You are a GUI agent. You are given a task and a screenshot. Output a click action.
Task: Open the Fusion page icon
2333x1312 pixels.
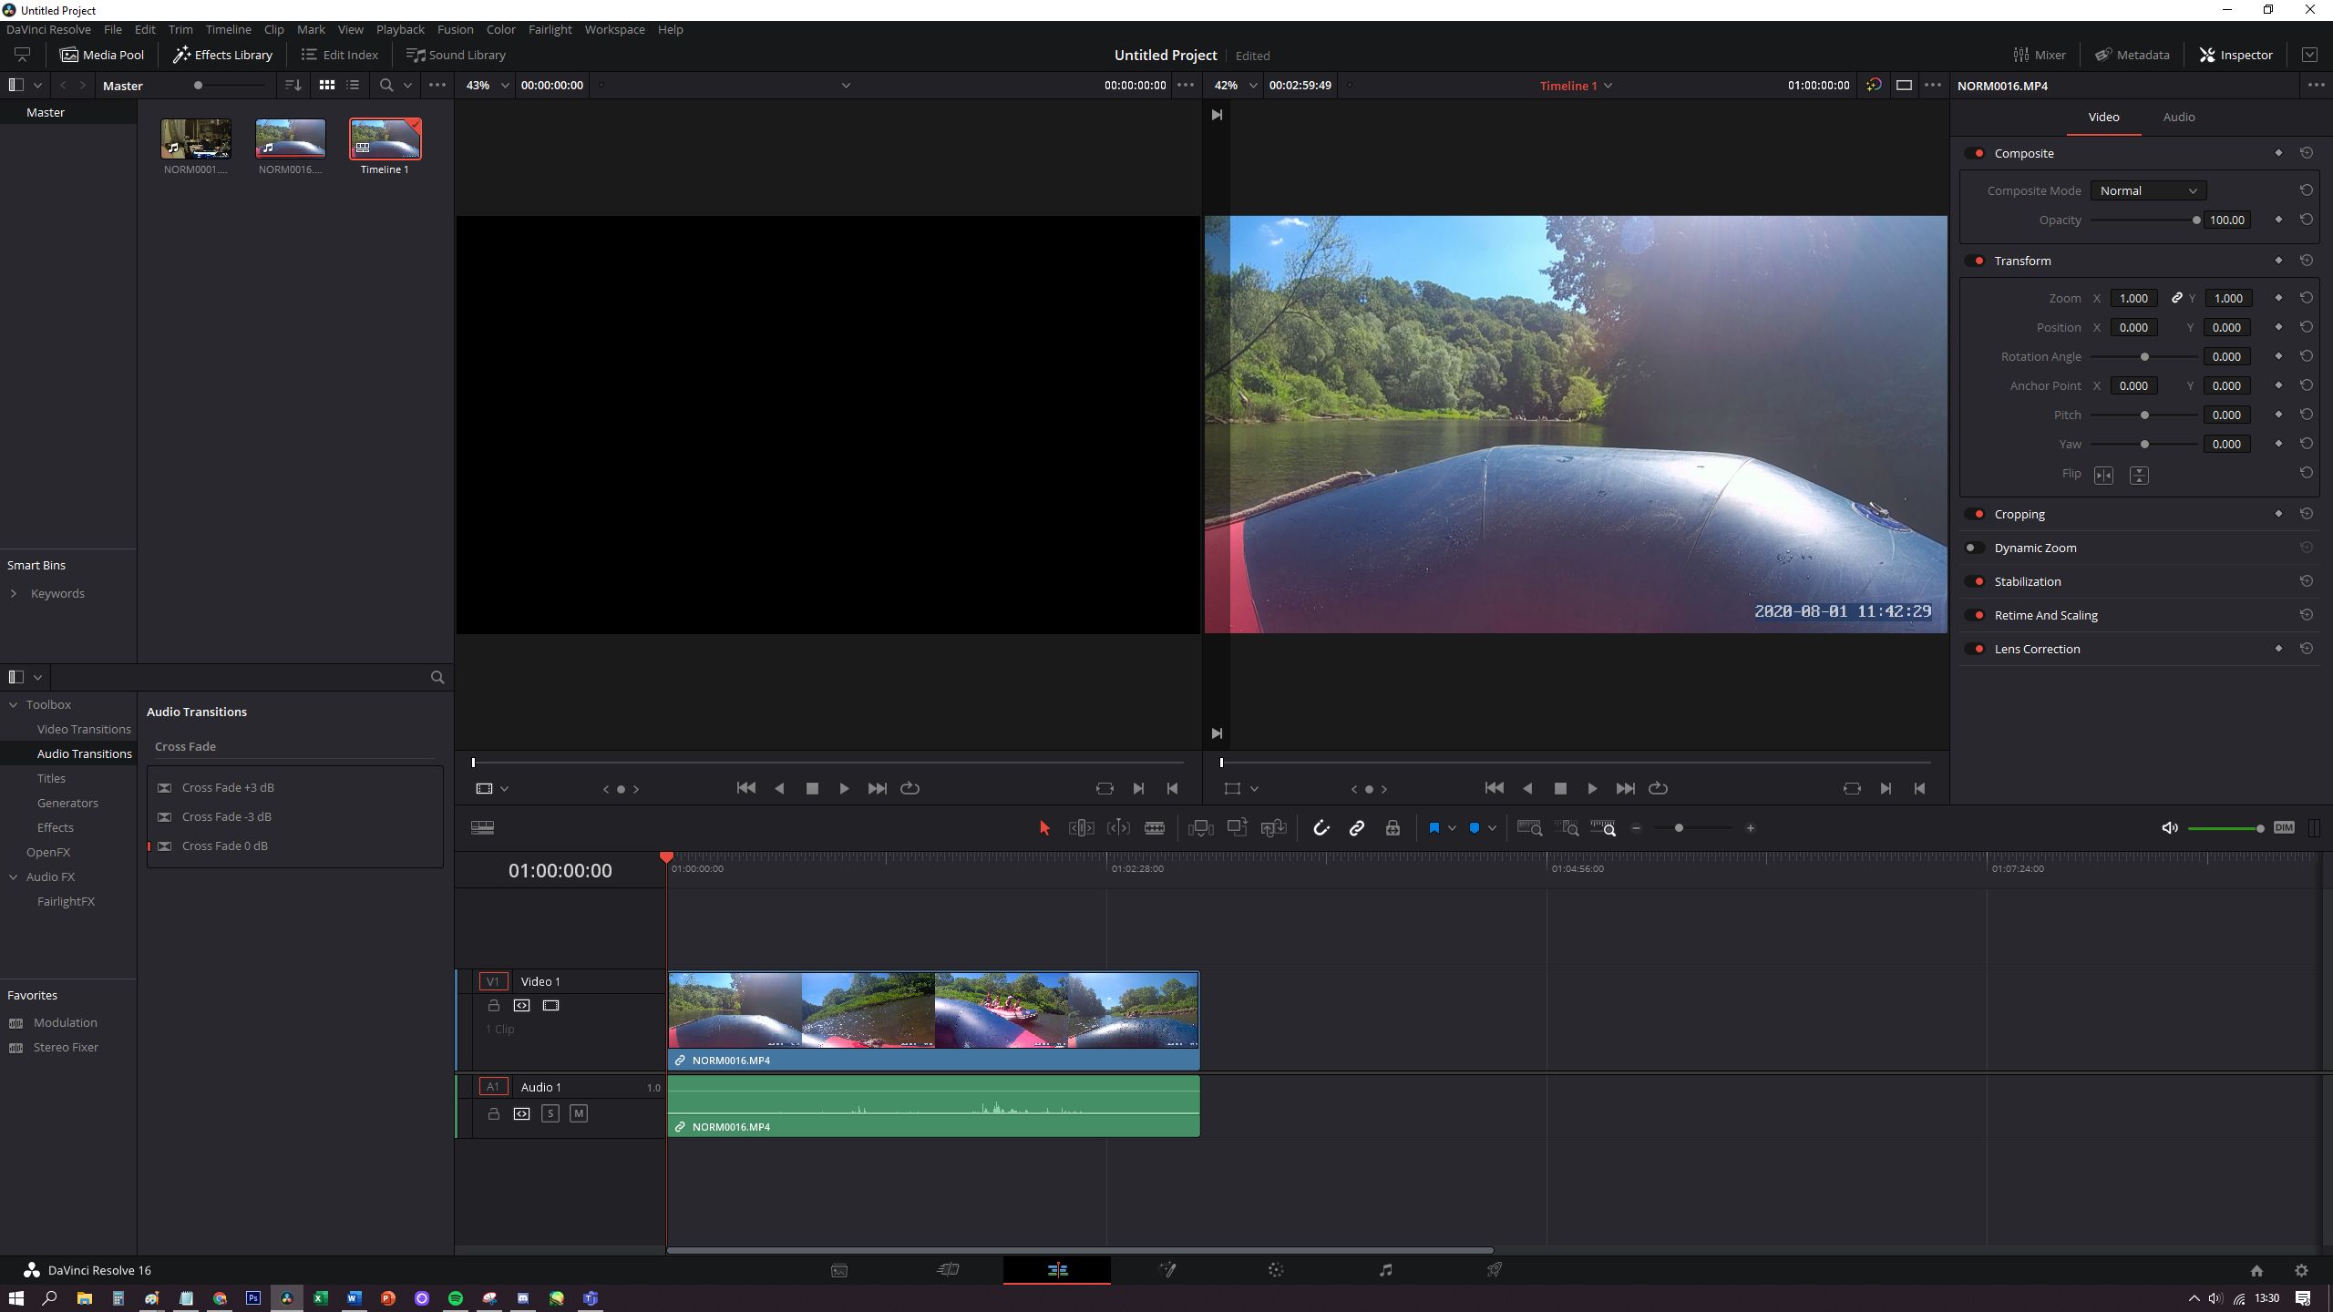click(x=1166, y=1270)
